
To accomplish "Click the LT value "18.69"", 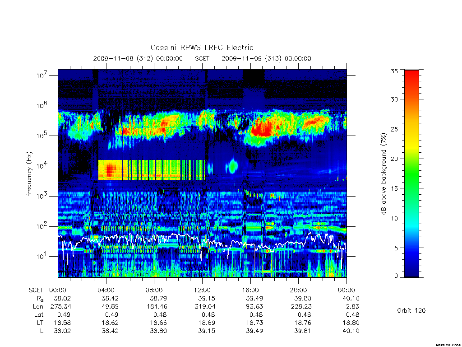I will [x=206, y=323].
